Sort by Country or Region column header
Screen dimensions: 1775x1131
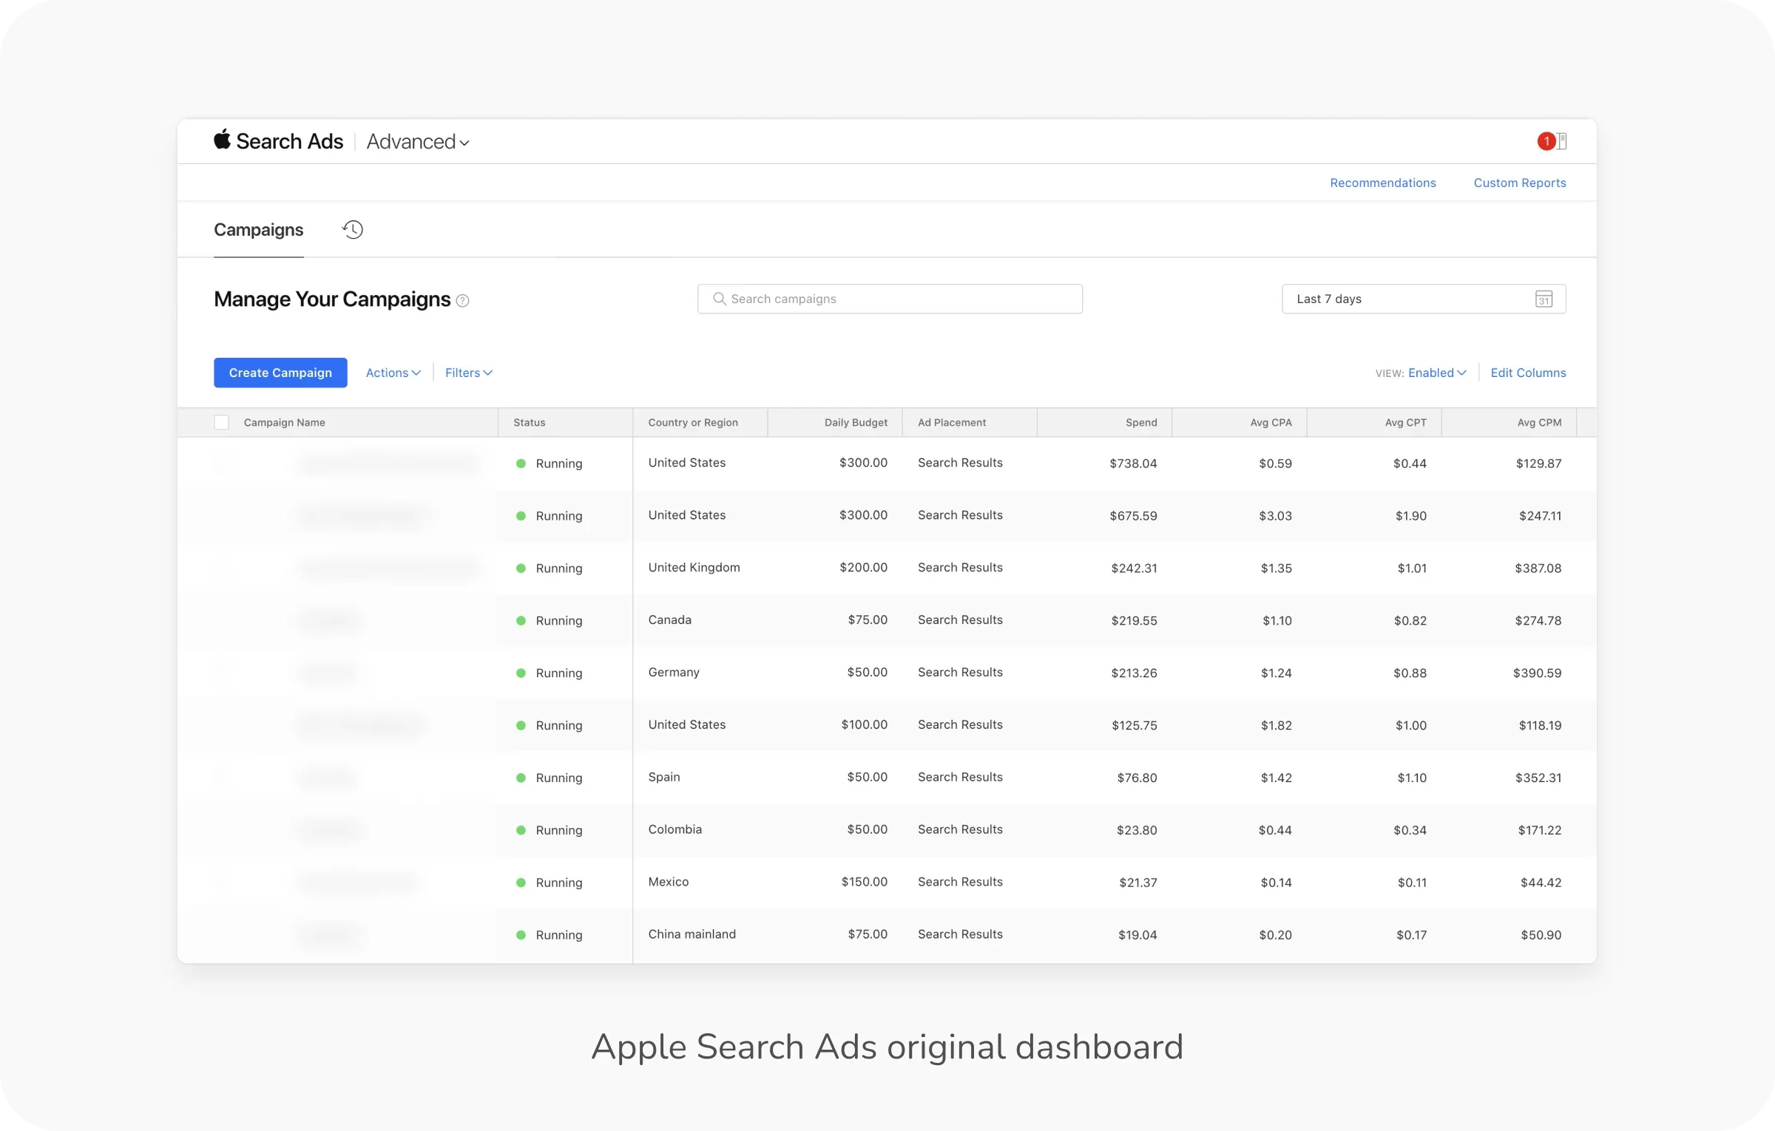[693, 422]
